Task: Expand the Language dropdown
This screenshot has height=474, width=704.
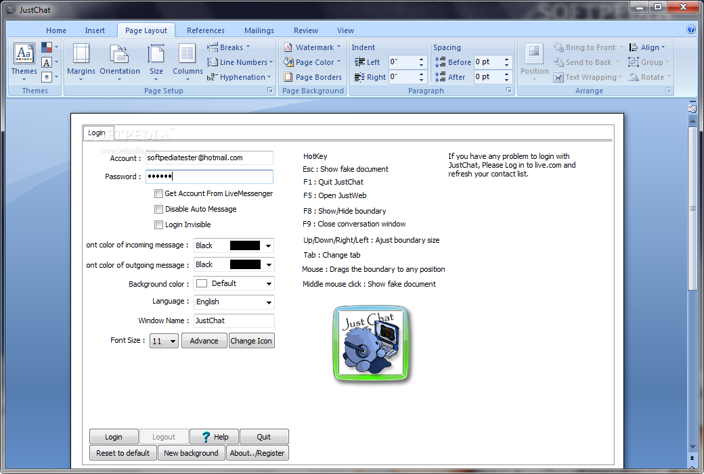Action: pos(269,302)
